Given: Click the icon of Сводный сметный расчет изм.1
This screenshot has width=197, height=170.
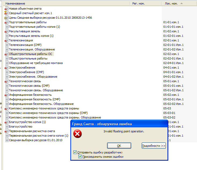Looking at the screenshot, I should [x=6, y=13].
